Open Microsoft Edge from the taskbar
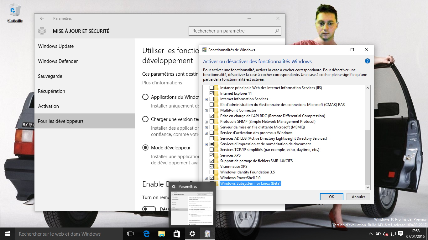The width and height of the screenshot is (428, 240). click(x=146, y=234)
